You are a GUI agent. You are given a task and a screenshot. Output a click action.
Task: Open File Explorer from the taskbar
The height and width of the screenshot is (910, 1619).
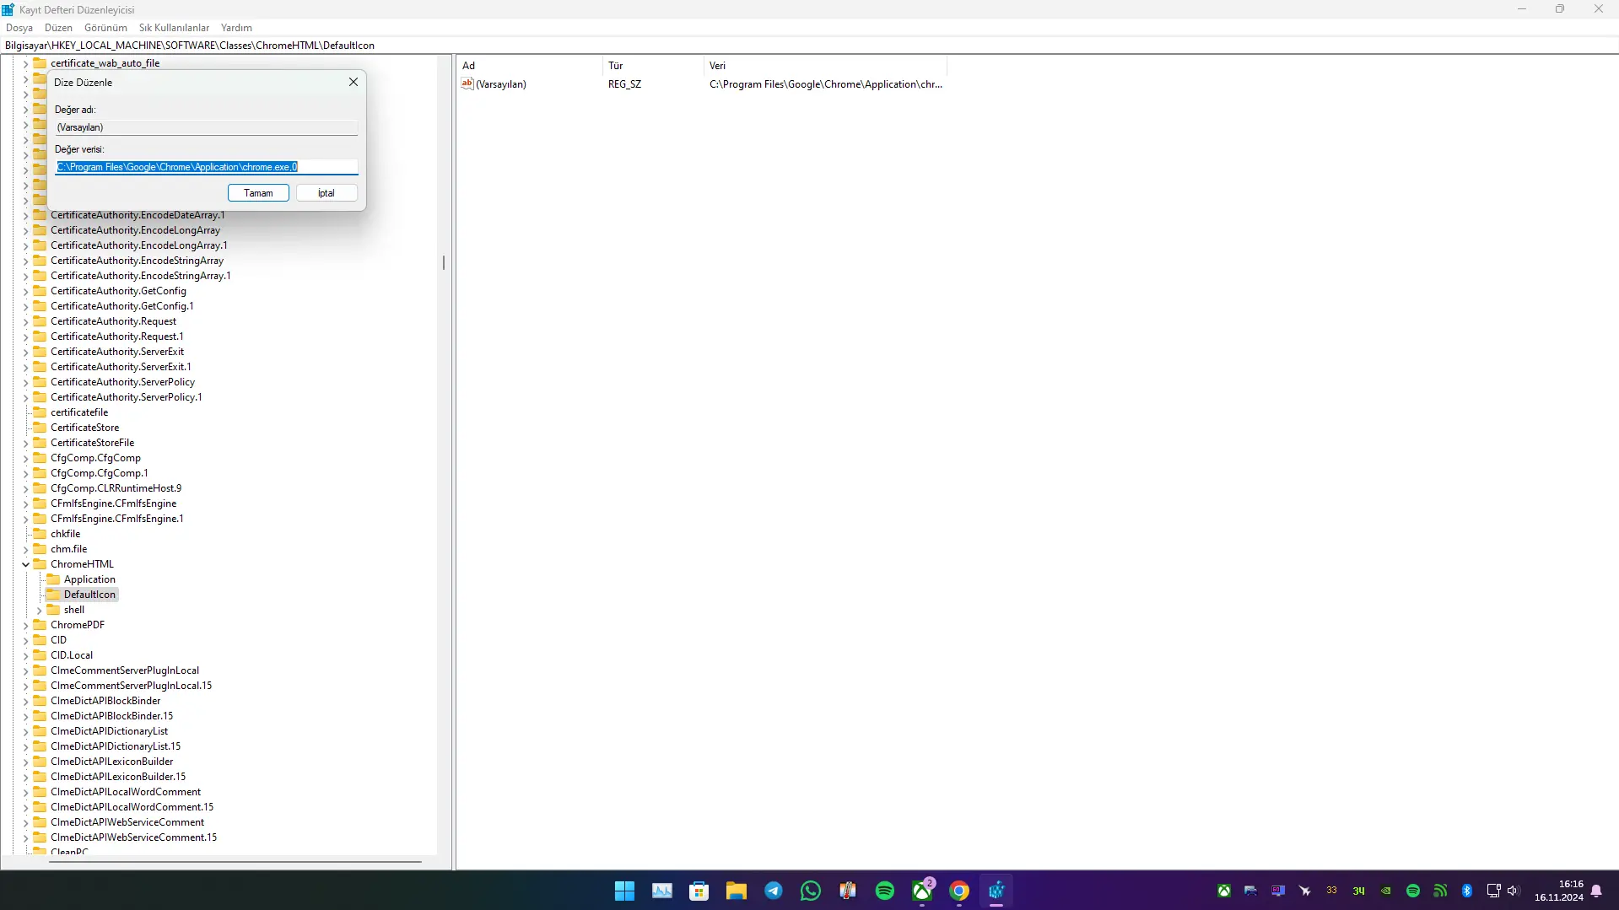tap(736, 891)
